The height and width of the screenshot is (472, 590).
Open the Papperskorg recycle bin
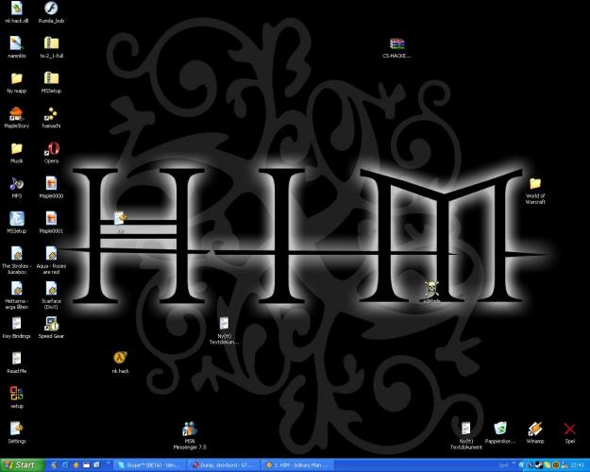coord(500,429)
